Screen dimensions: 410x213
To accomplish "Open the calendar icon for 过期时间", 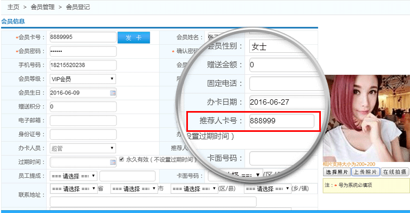I will [113, 162].
